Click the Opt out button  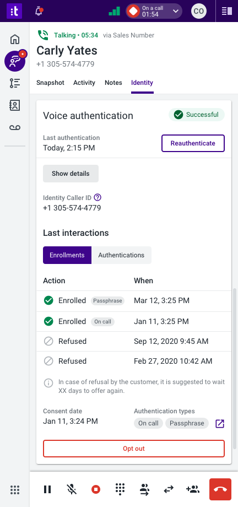(x=134, y=449)
